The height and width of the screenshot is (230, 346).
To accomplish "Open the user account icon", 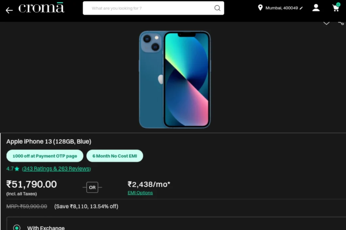I will click(x=316, y=8).
